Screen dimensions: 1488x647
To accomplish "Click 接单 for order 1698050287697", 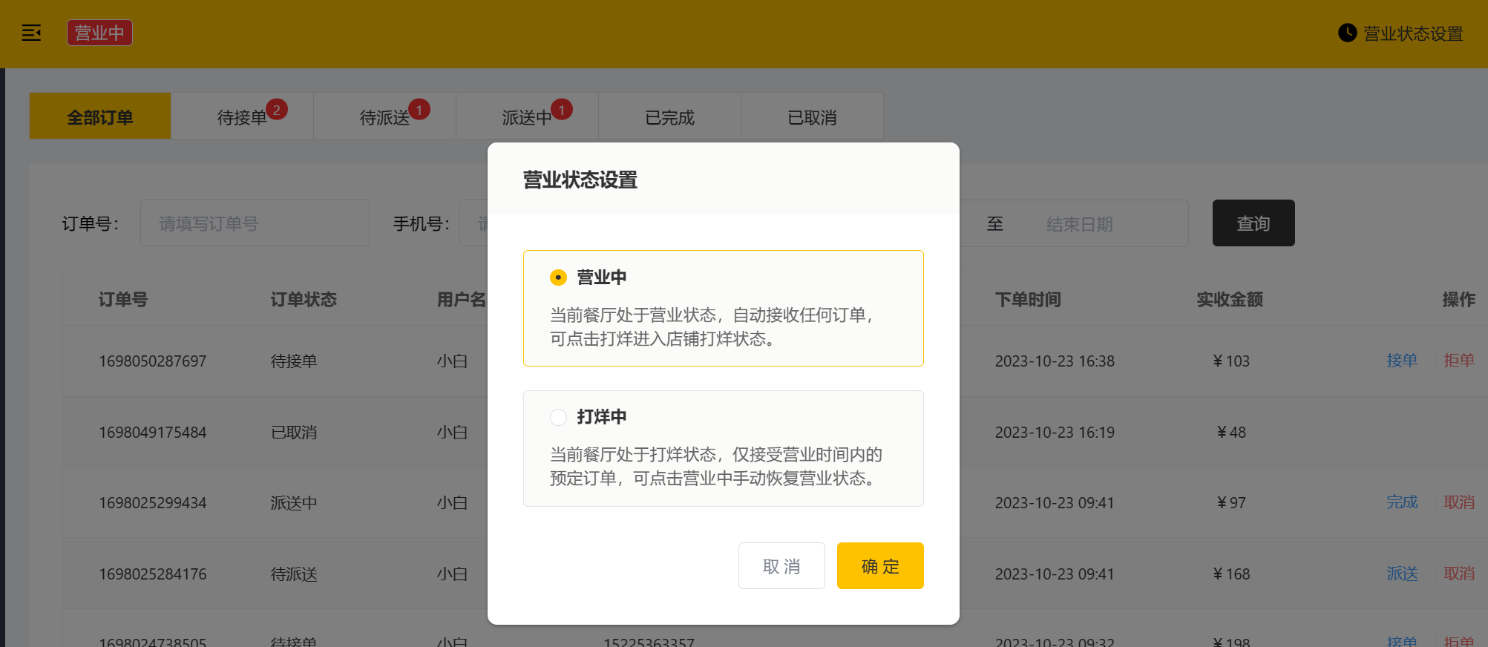I will point(1402,361).
